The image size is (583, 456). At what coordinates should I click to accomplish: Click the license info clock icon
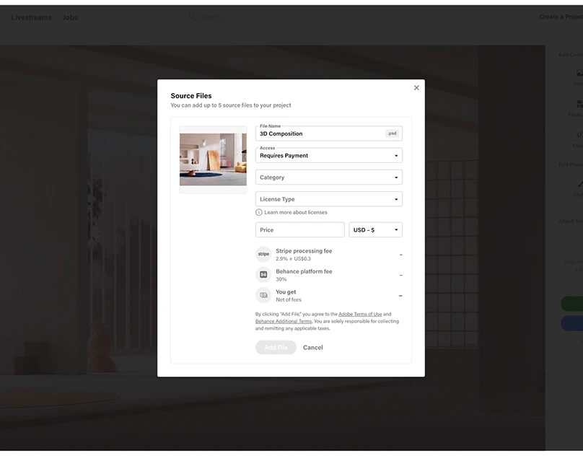coord(259,212)
